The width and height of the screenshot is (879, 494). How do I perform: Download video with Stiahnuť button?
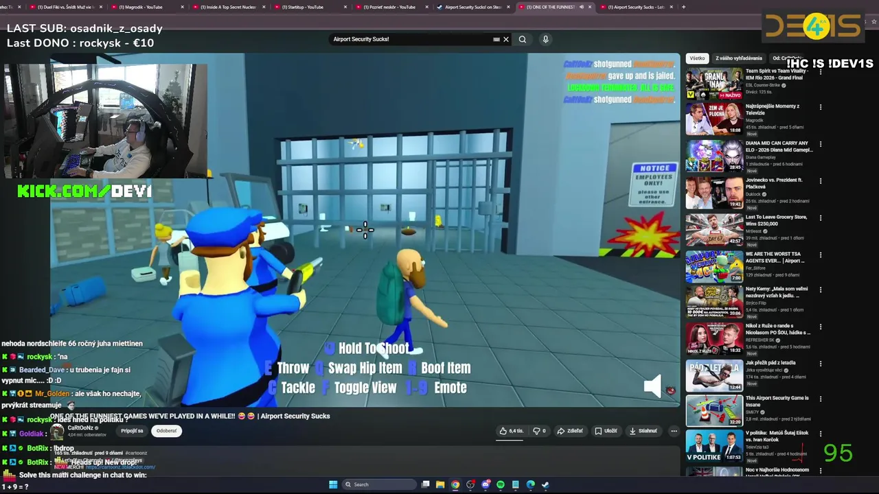pos(643,431)
